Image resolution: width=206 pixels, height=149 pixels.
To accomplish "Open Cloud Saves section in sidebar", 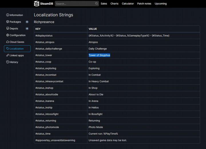I will pyautogui.click(x=17, y=42).
